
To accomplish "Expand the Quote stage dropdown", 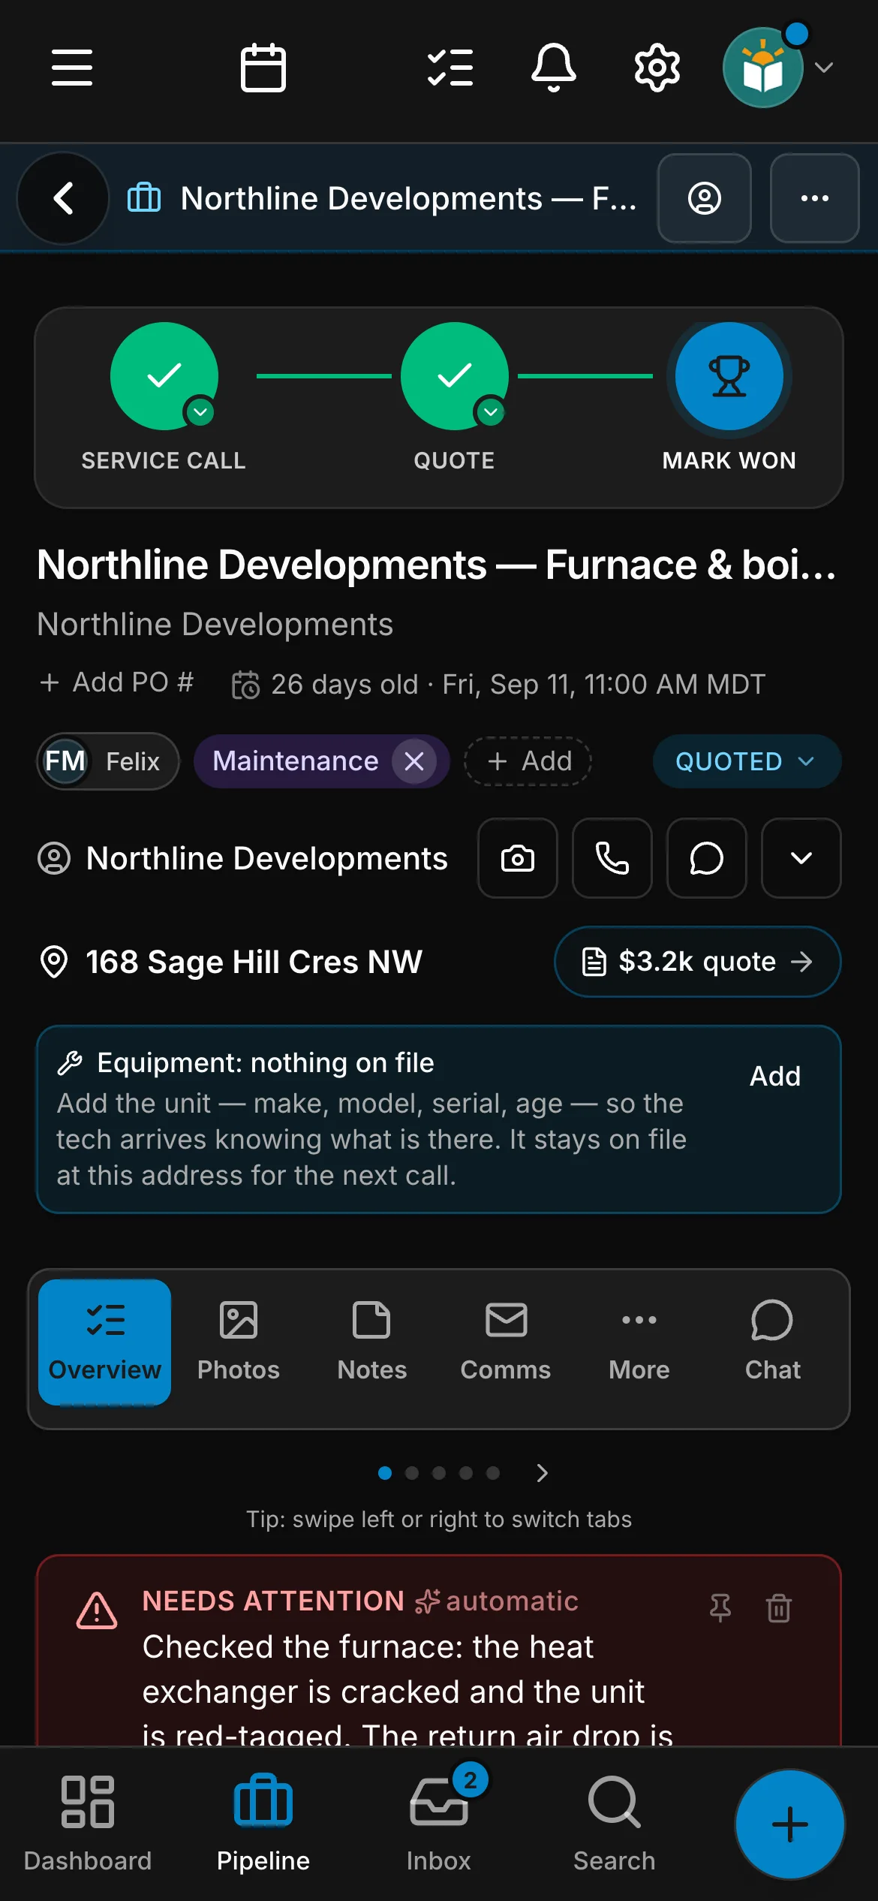I will click(x=491, y=412).
